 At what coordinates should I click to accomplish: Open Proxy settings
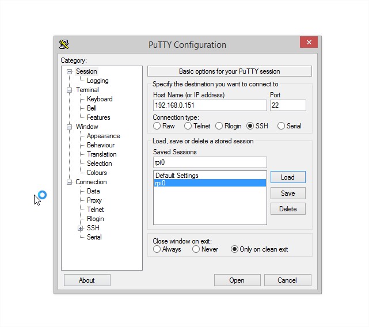tap(94, 200)
